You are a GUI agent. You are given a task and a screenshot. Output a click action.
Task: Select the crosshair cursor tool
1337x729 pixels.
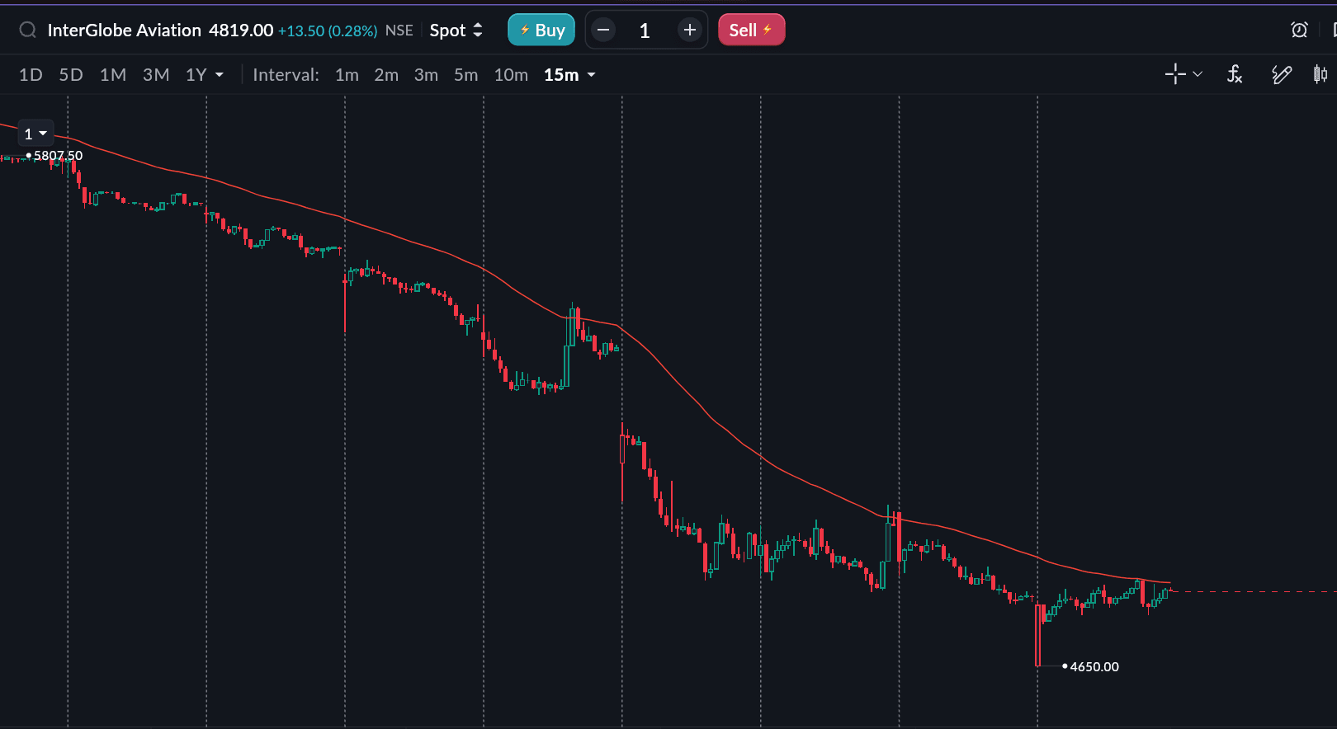(1174, 74)
